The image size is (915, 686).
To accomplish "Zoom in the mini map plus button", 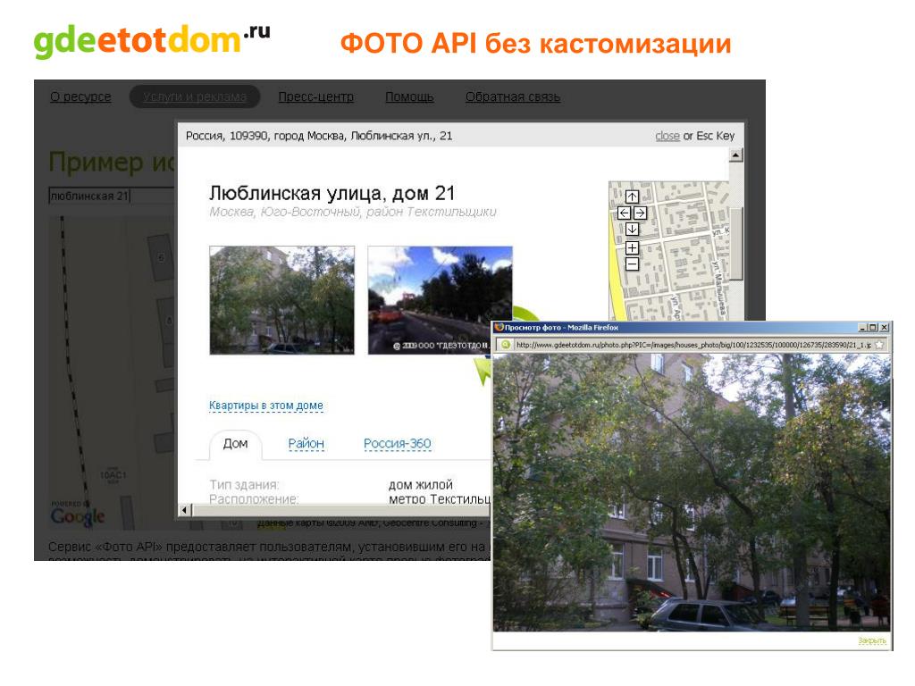I will [632, 248].
